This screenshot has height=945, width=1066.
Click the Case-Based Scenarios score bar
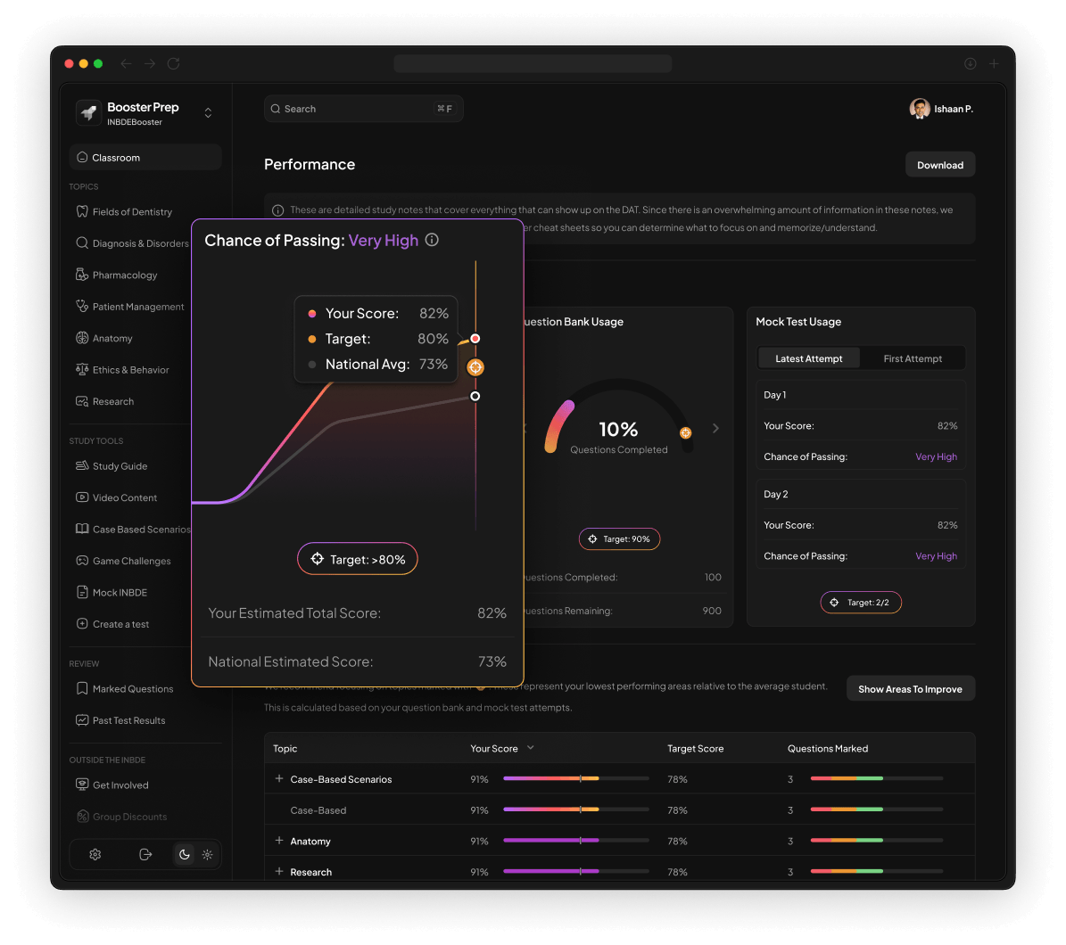coord(576,778)
